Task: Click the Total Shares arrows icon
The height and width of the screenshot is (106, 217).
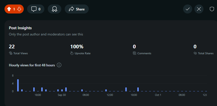Action: coord(195,53)
